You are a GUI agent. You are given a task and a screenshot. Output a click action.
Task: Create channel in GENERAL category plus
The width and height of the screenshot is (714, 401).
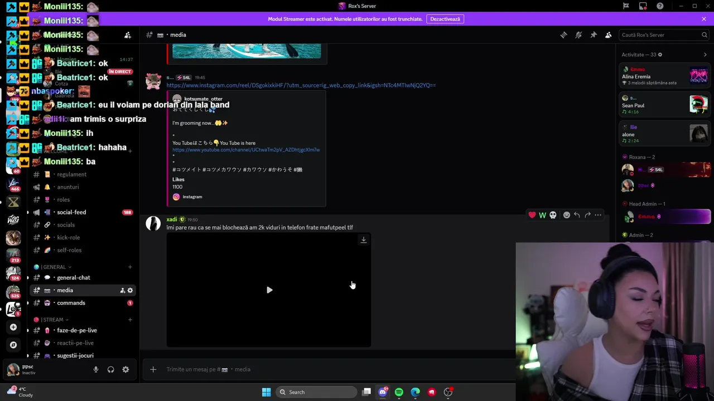[x=130, y=267]
